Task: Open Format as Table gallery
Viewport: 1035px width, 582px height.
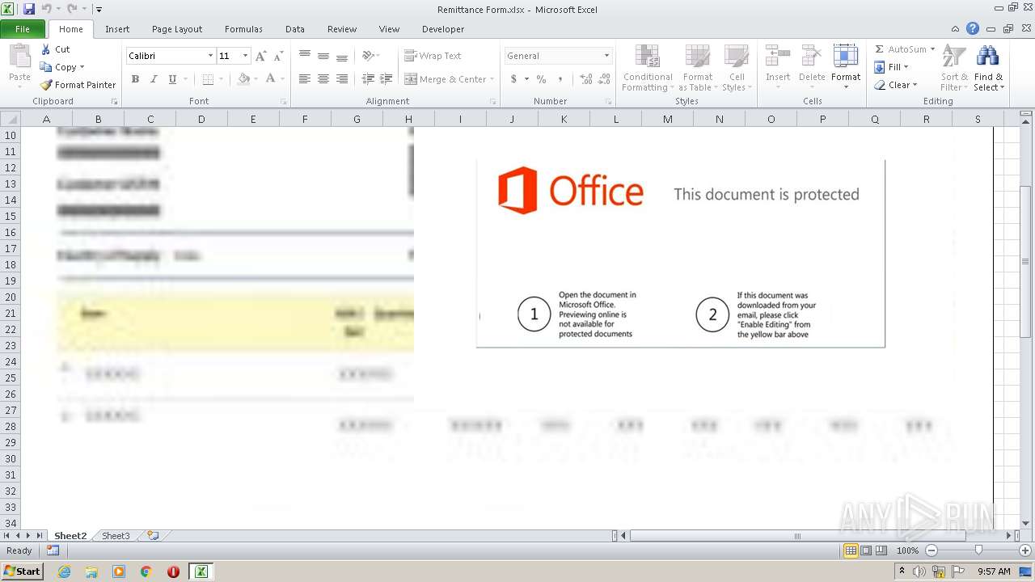Action: [x=697, y=68]
